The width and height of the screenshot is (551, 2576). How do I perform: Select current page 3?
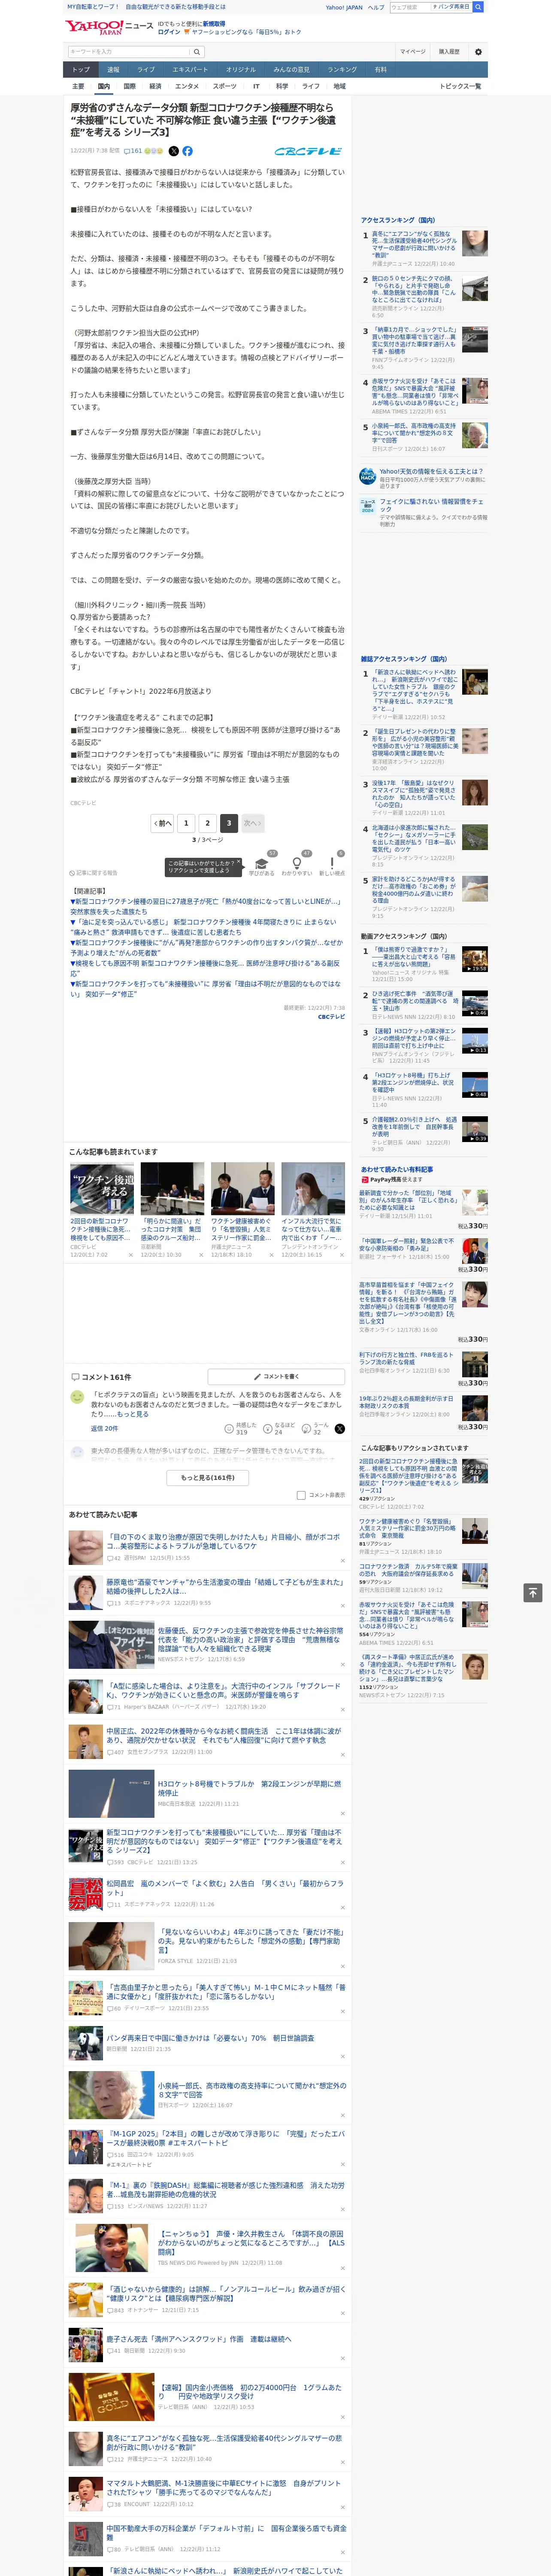tap(229, 823)
